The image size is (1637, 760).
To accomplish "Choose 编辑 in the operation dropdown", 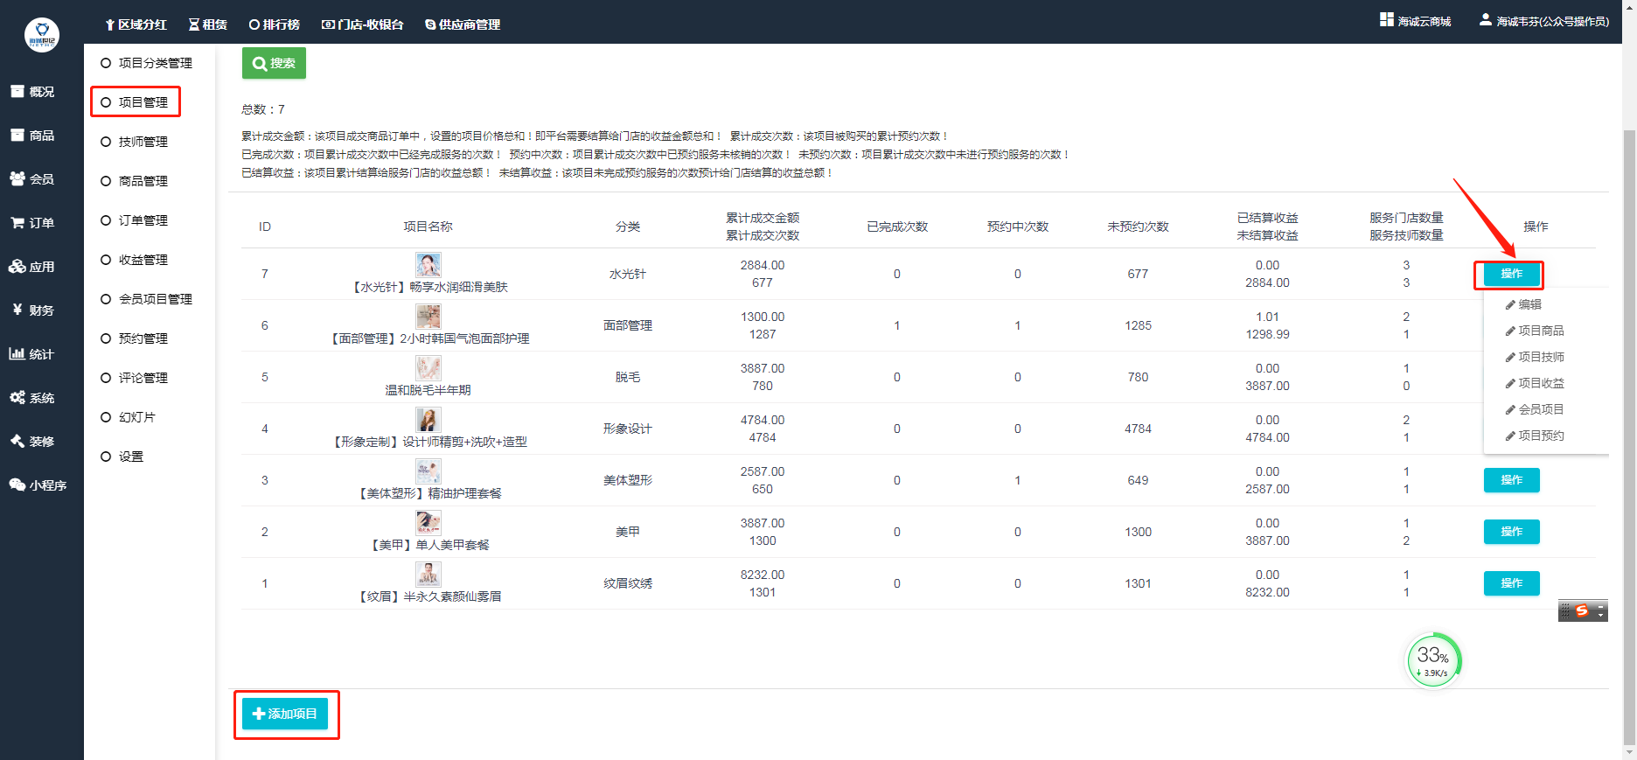I will [x=1524, y=304].
